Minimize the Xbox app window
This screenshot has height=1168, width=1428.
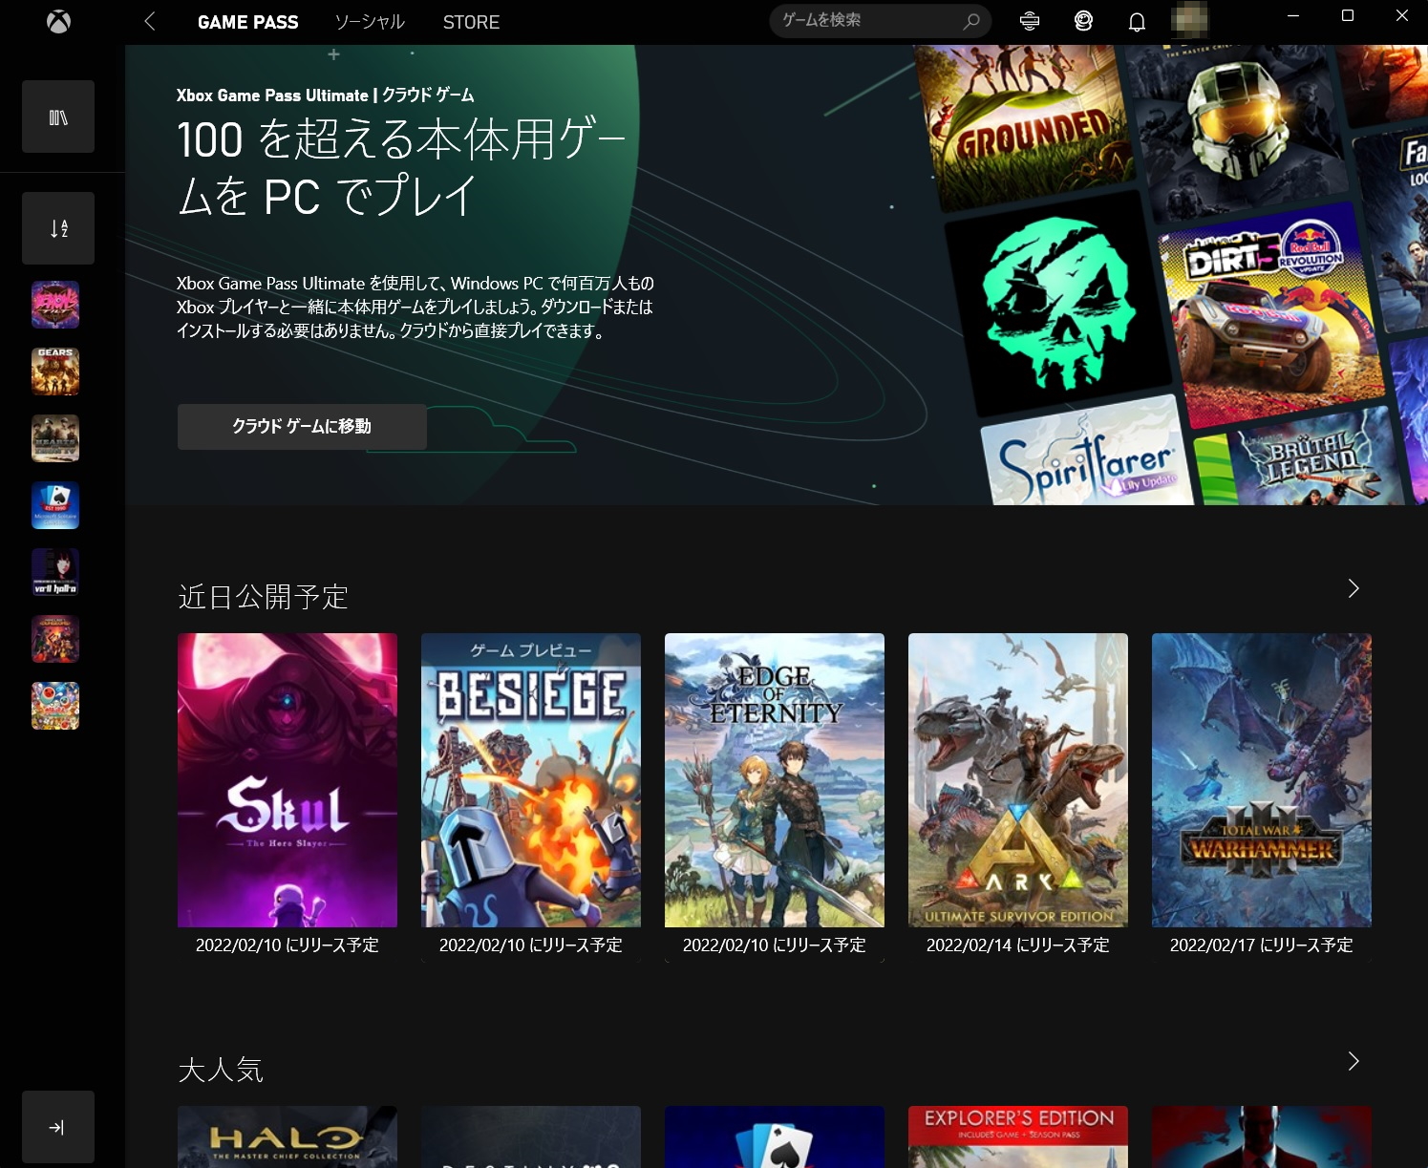[x=1293, y=16]
